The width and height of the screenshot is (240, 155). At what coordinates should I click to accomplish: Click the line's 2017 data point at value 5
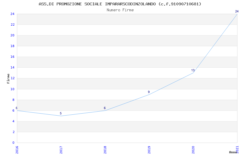click(61, 116)
